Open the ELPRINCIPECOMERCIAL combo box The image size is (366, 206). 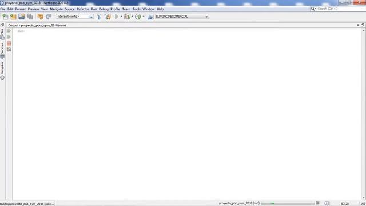(182, 17)
